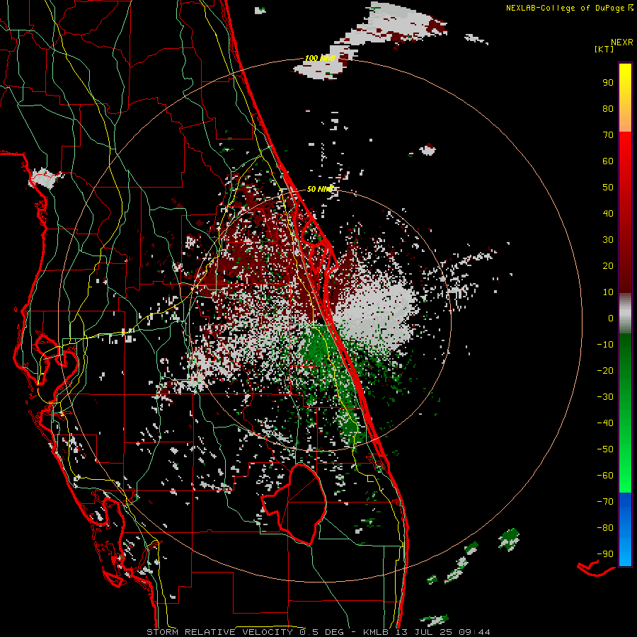Screen dimensions: 637x637
Task: Click the -80 knot scale label
Action: (605, 528)
